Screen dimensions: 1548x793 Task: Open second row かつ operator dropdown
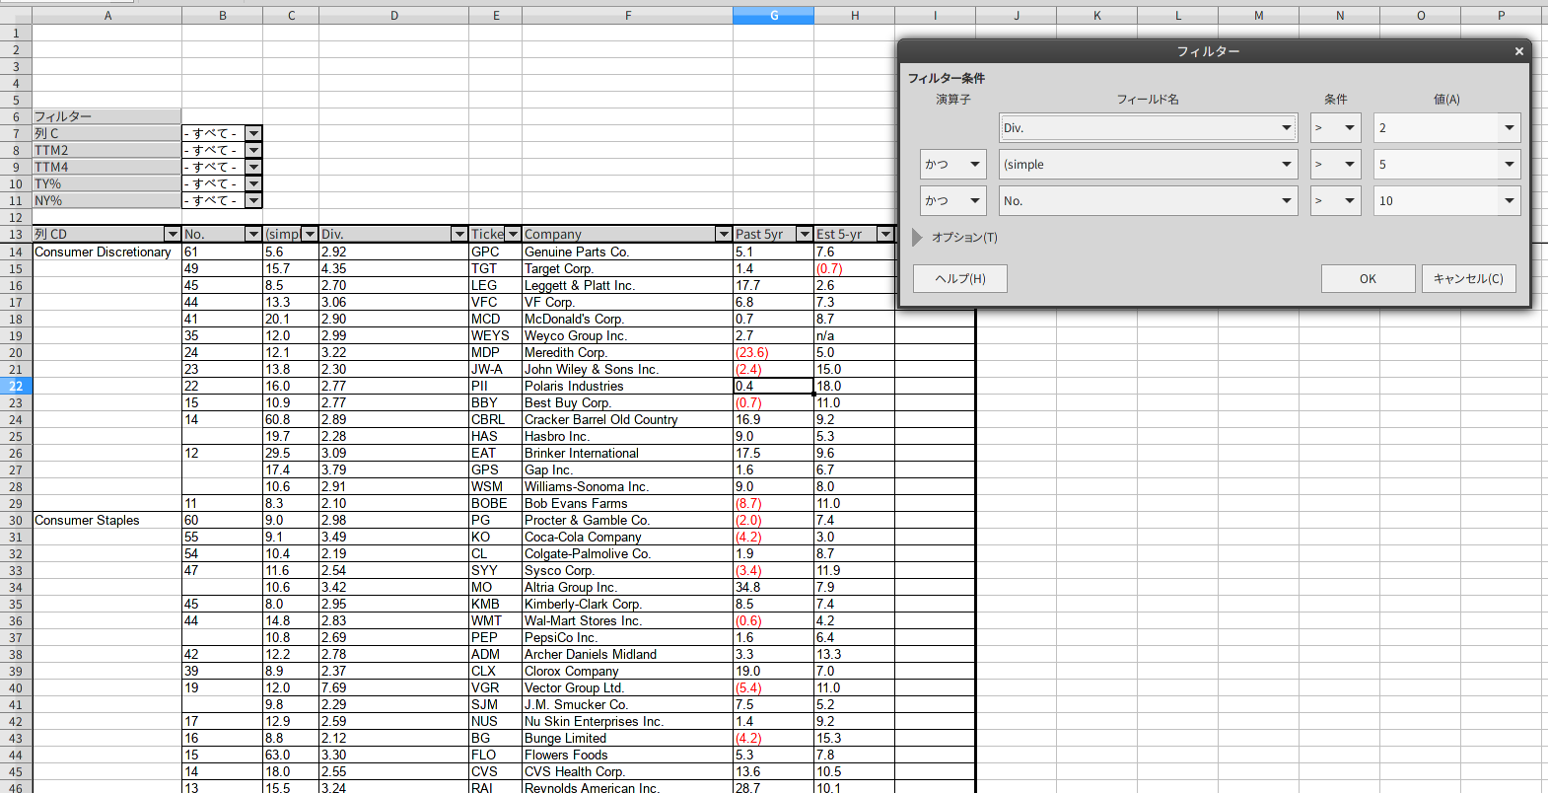(974, 165)
